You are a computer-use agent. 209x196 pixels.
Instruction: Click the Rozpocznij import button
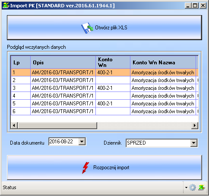click(x=104, y=168)
